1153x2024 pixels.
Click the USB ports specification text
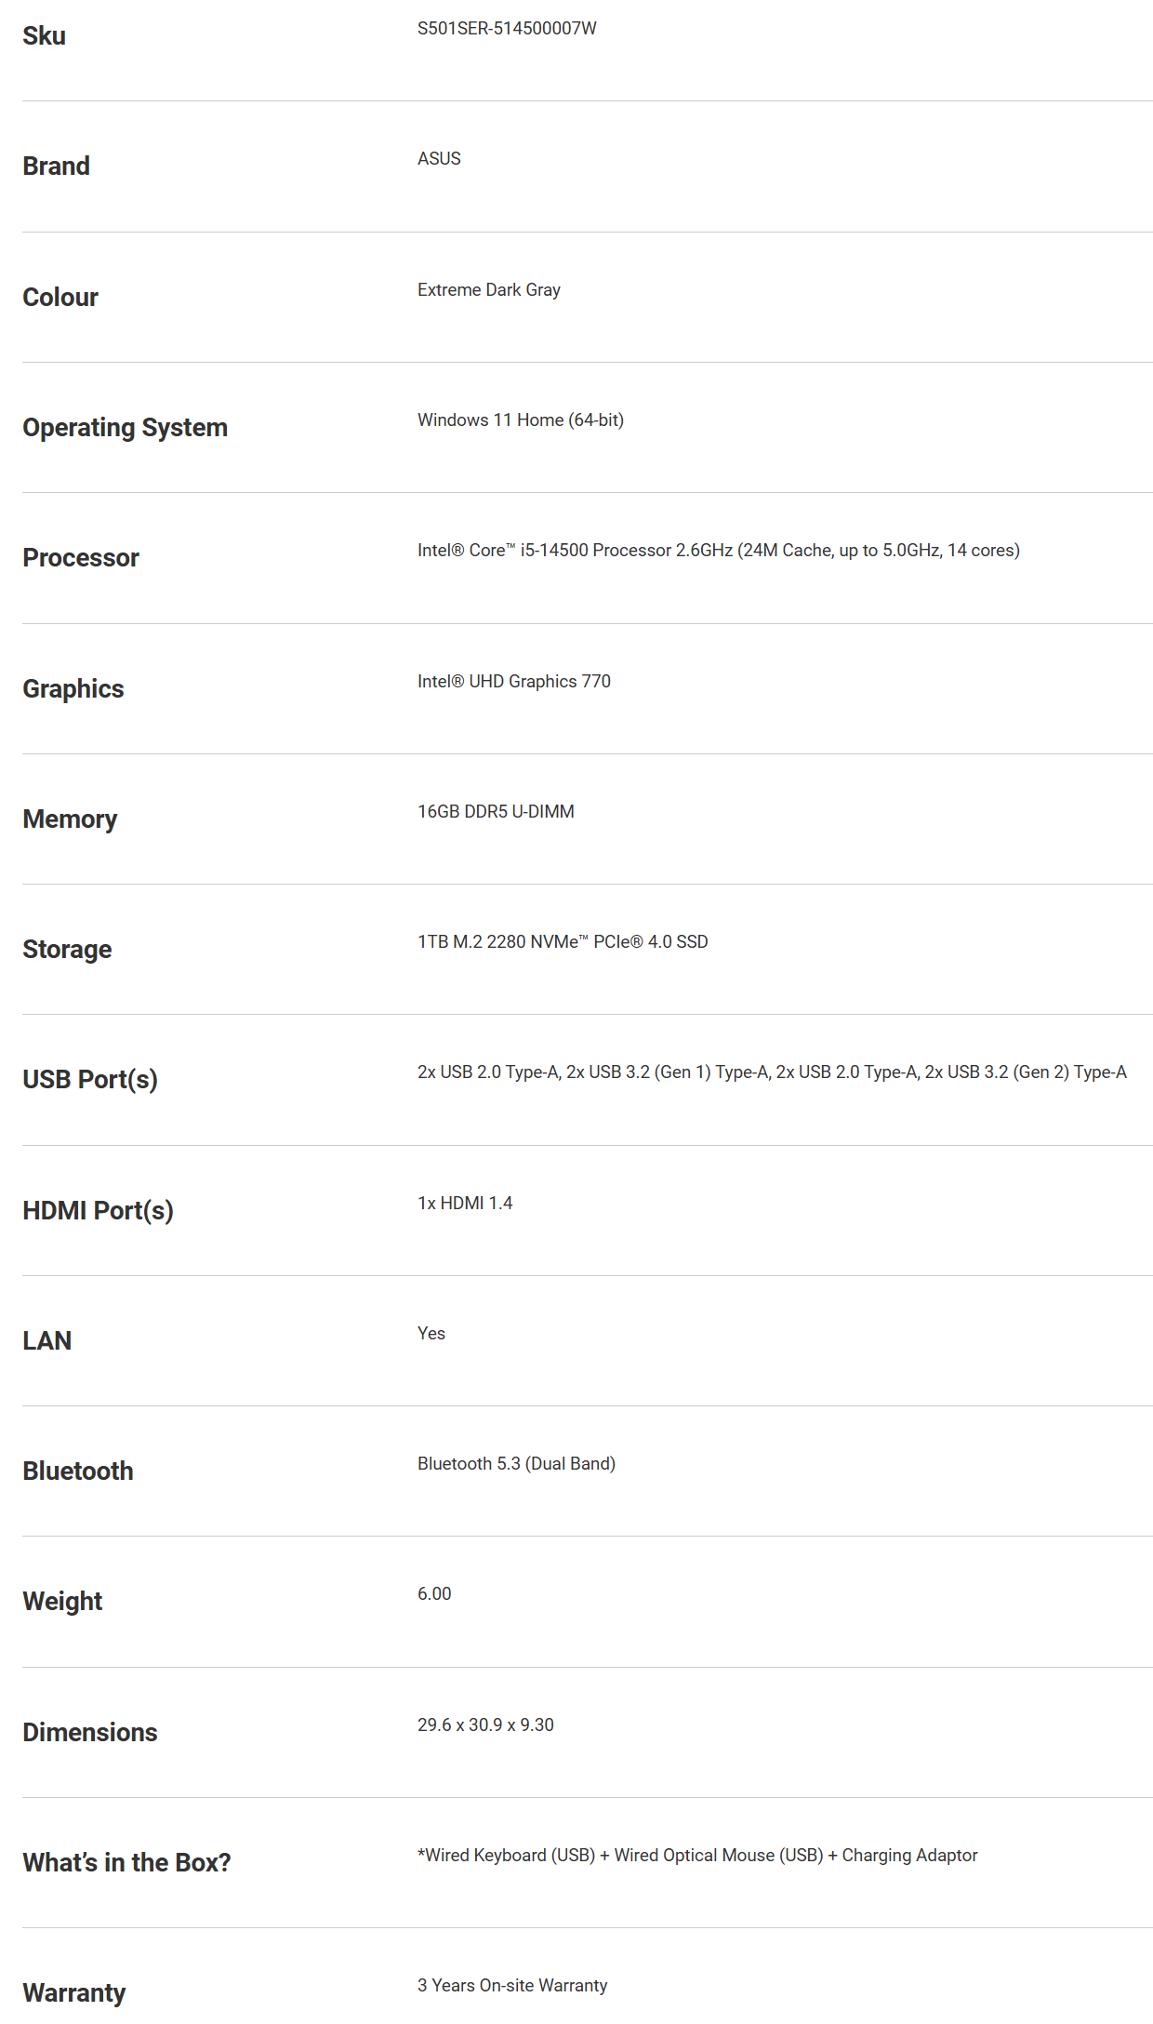772,1072
